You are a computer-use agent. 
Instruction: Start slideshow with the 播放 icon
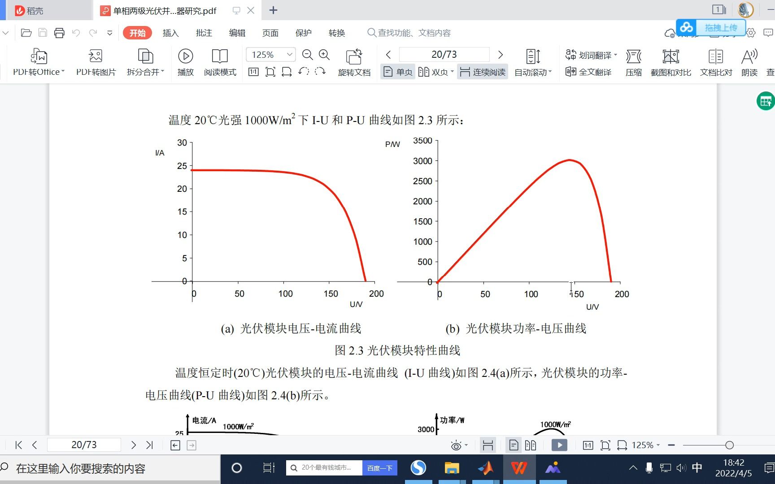pyautogui.click(x=185, y=62)
